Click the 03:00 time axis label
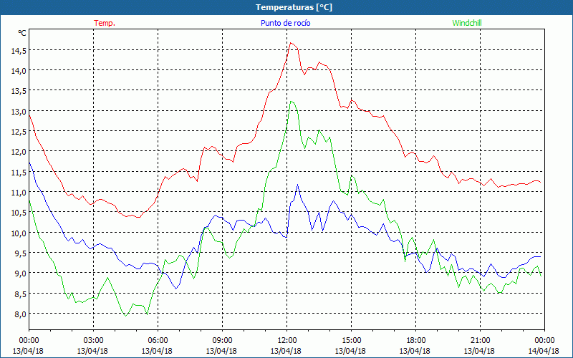 (x=93, y=341)
